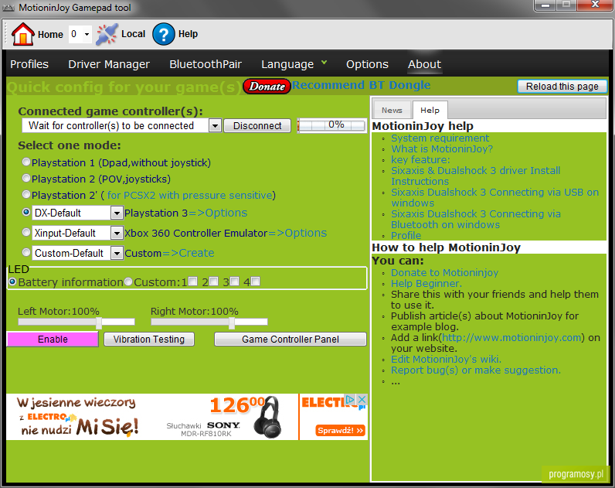615x488 pixels.
Task: Select Playstation 2 POV joysticks mode
Action: pos(26,178)
